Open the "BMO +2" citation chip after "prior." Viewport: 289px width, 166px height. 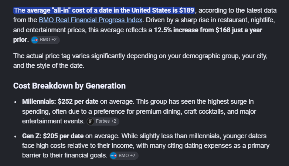point(45,40)
